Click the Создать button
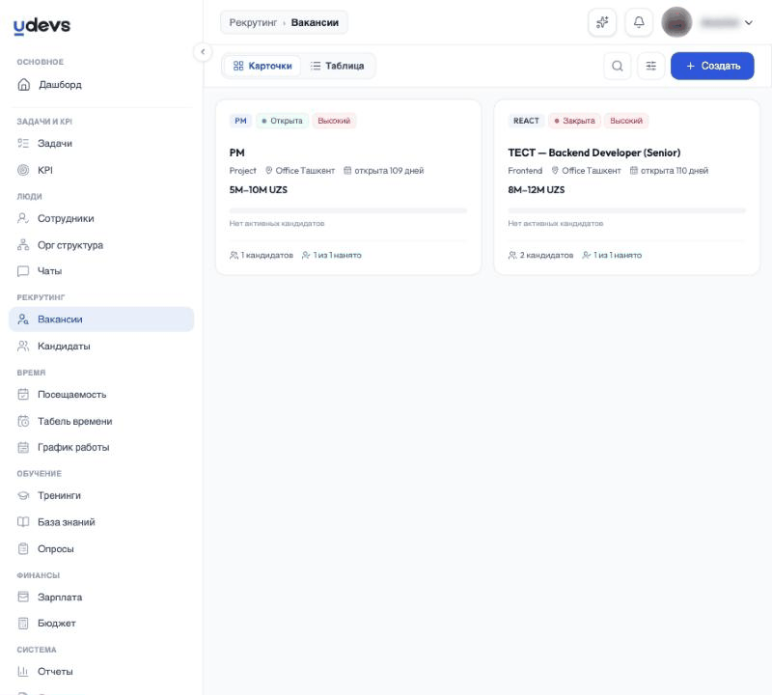This screenshot has height=695, width=772. pos(712,66)
